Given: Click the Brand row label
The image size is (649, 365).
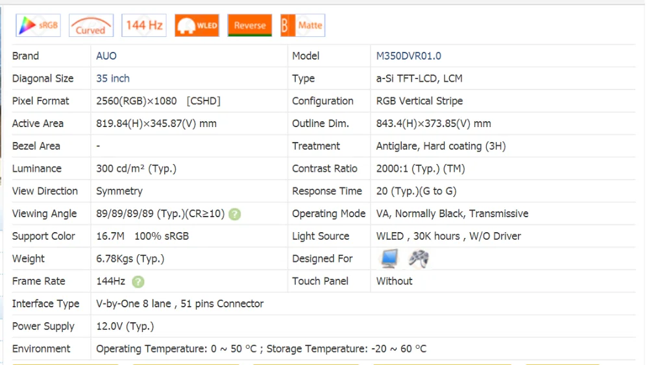Looking at the screenshot, I should (x=25, y=56).
